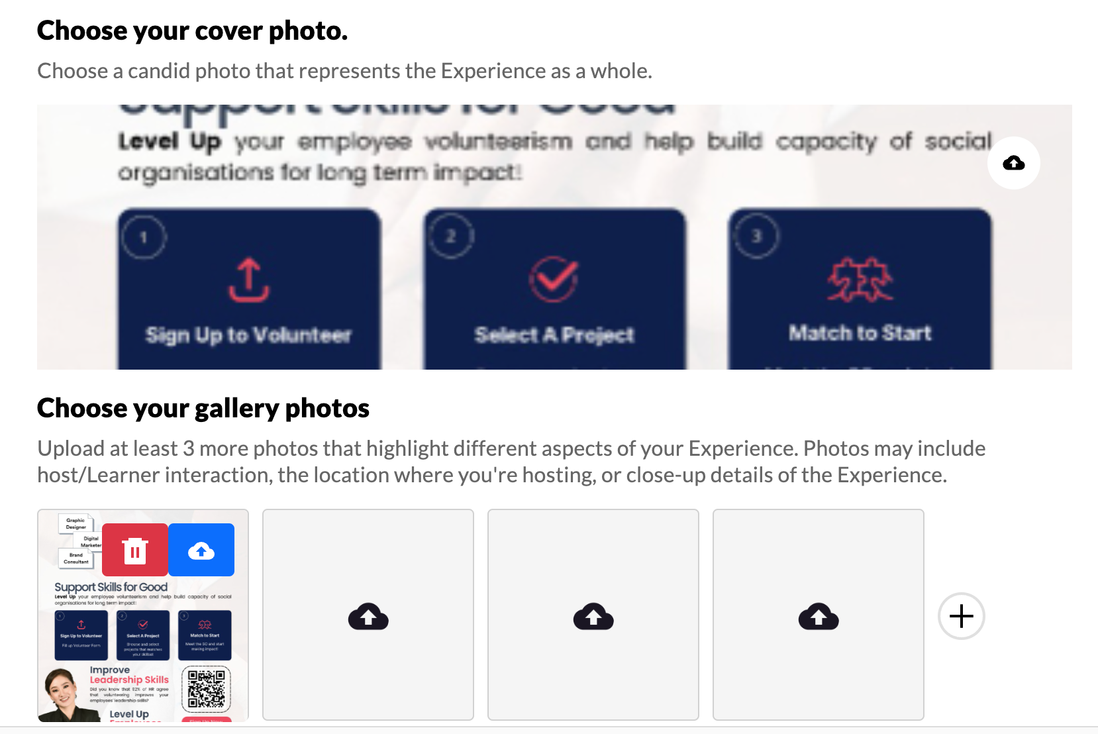
Task: Click the 'Choose your cover photo.' heading
Action: point(193,30)
